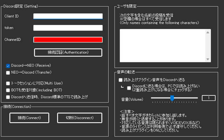Uncheck Discord→NEO (Receive) checkbox
This screenshot has width=224, height=140.
point(8,66)
